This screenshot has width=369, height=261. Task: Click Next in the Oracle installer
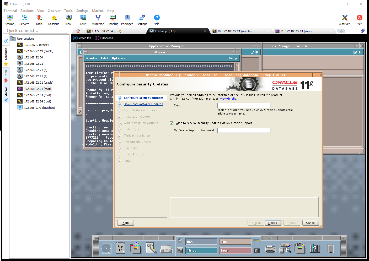pos(273,223)
